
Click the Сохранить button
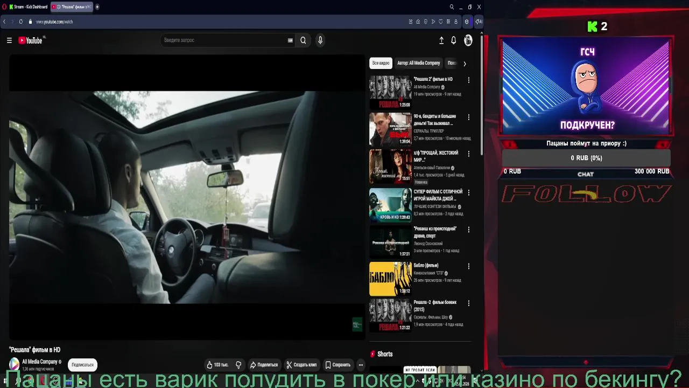(x=338, y=365)
